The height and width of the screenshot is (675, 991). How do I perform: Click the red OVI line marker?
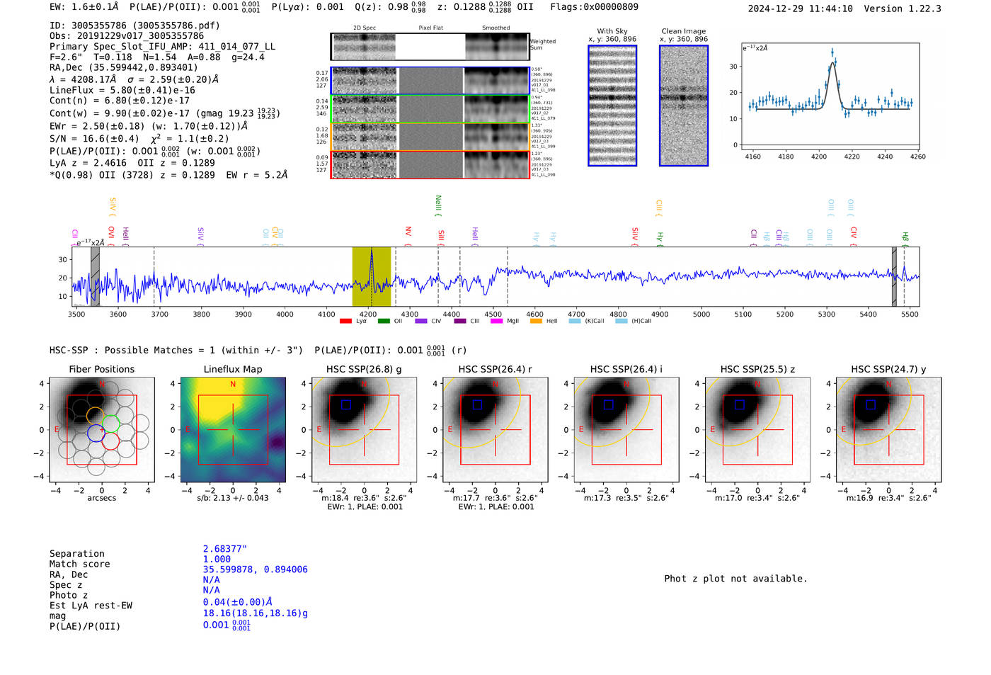point(111,237)
